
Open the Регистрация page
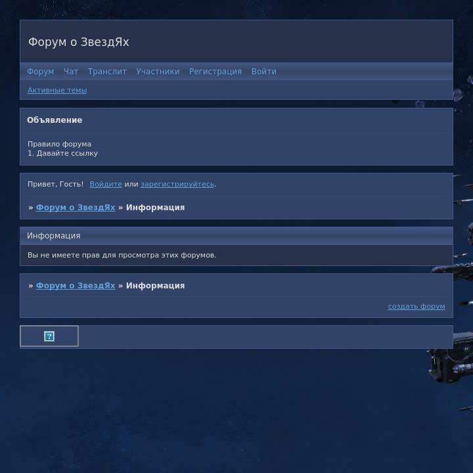[215, 72]
